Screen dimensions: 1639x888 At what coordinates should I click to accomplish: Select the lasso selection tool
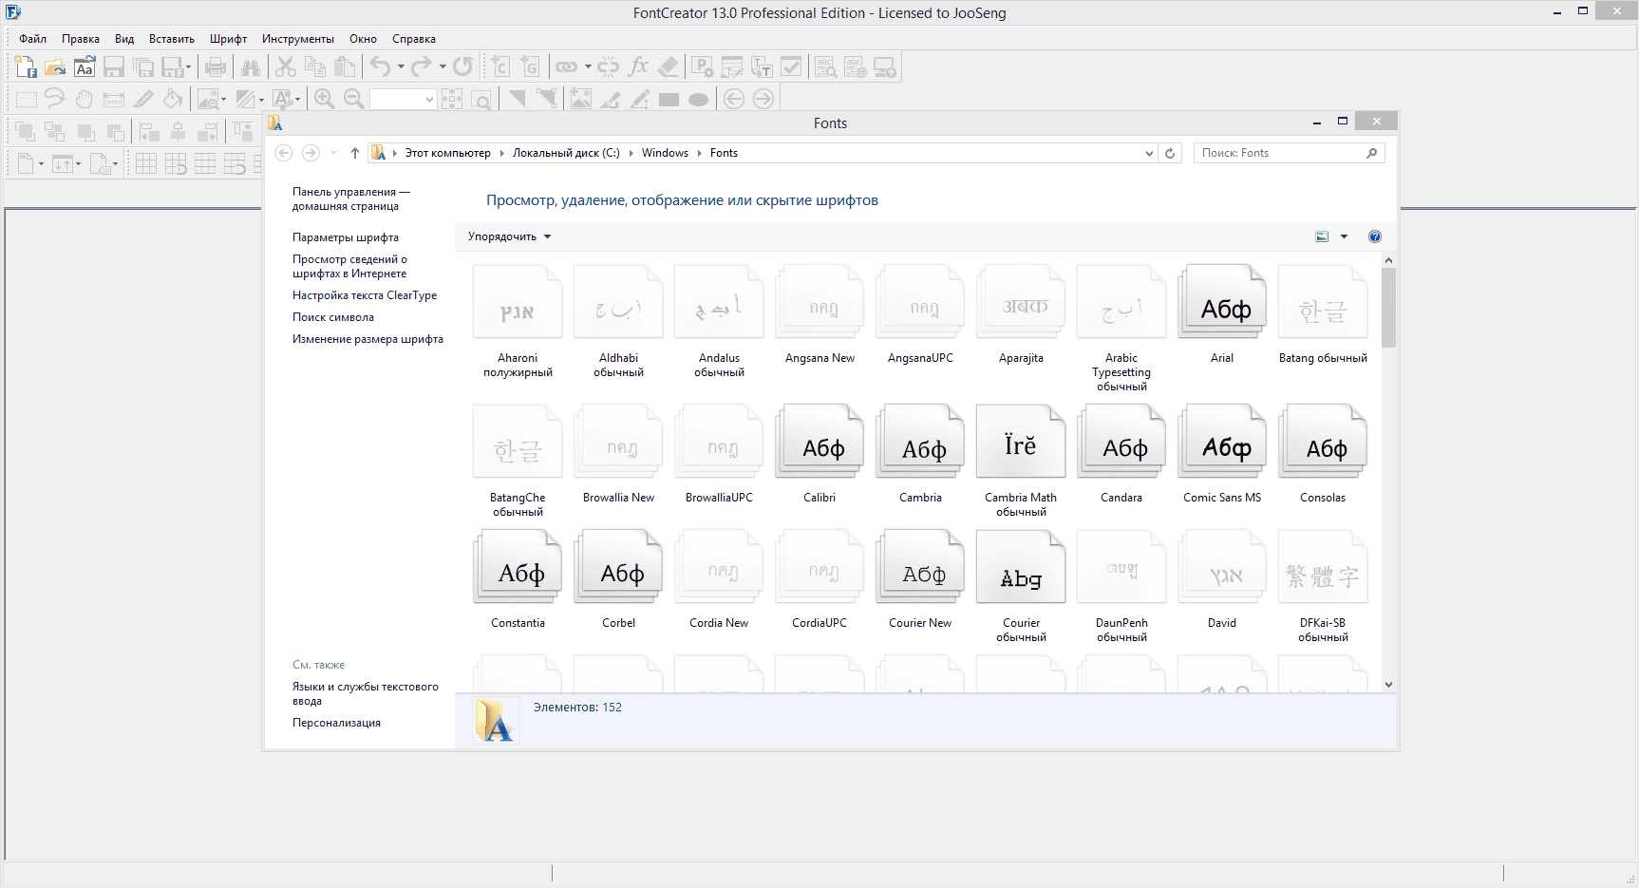pos(55,99)
